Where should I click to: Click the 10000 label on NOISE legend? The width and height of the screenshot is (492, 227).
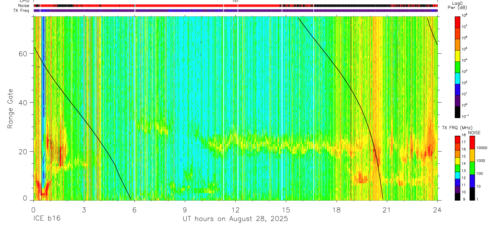tap(482, 148)
